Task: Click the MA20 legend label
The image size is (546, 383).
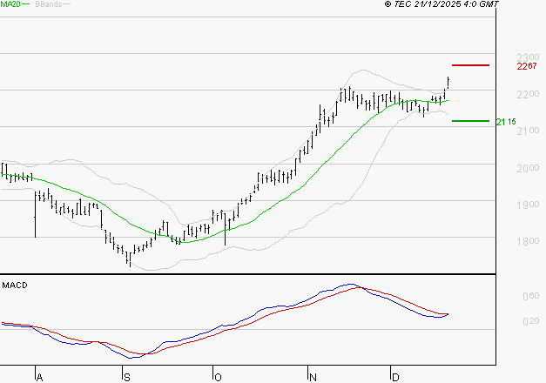Action: click(10, 3)
